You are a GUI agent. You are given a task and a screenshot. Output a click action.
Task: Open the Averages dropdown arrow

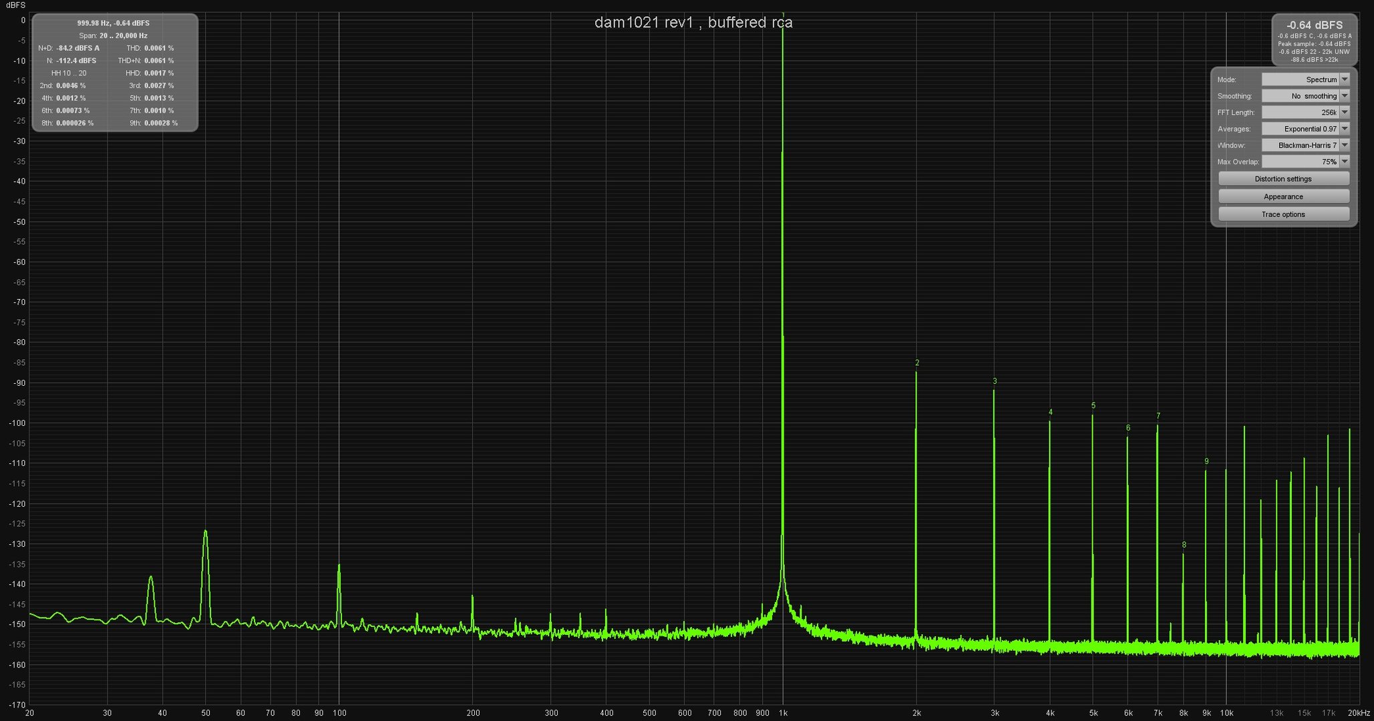1345,129
